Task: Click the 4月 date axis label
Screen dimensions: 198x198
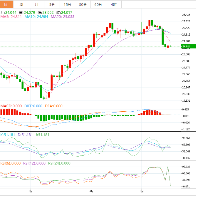Action: pos(91,191)
